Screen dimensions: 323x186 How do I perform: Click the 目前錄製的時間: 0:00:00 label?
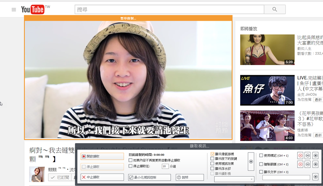click(147, 154)
